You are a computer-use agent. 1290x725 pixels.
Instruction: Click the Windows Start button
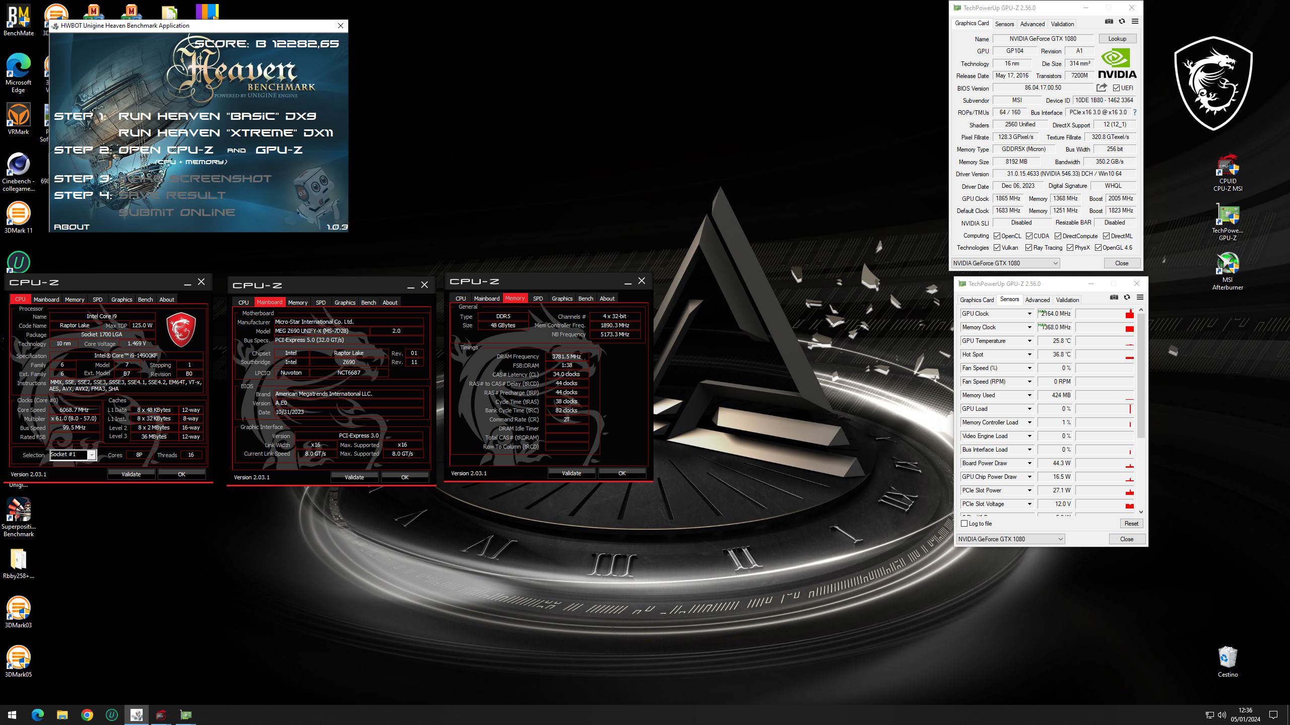point(12,715)
